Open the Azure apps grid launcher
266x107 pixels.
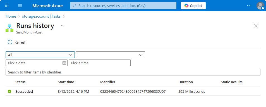(7, 6)
